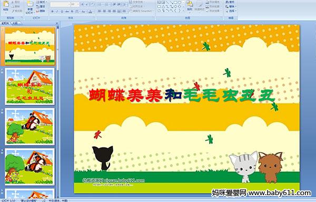Click the font color A icon
This screenshot has height=202, width=316.
pyautogui.click(x=90, y=12)
